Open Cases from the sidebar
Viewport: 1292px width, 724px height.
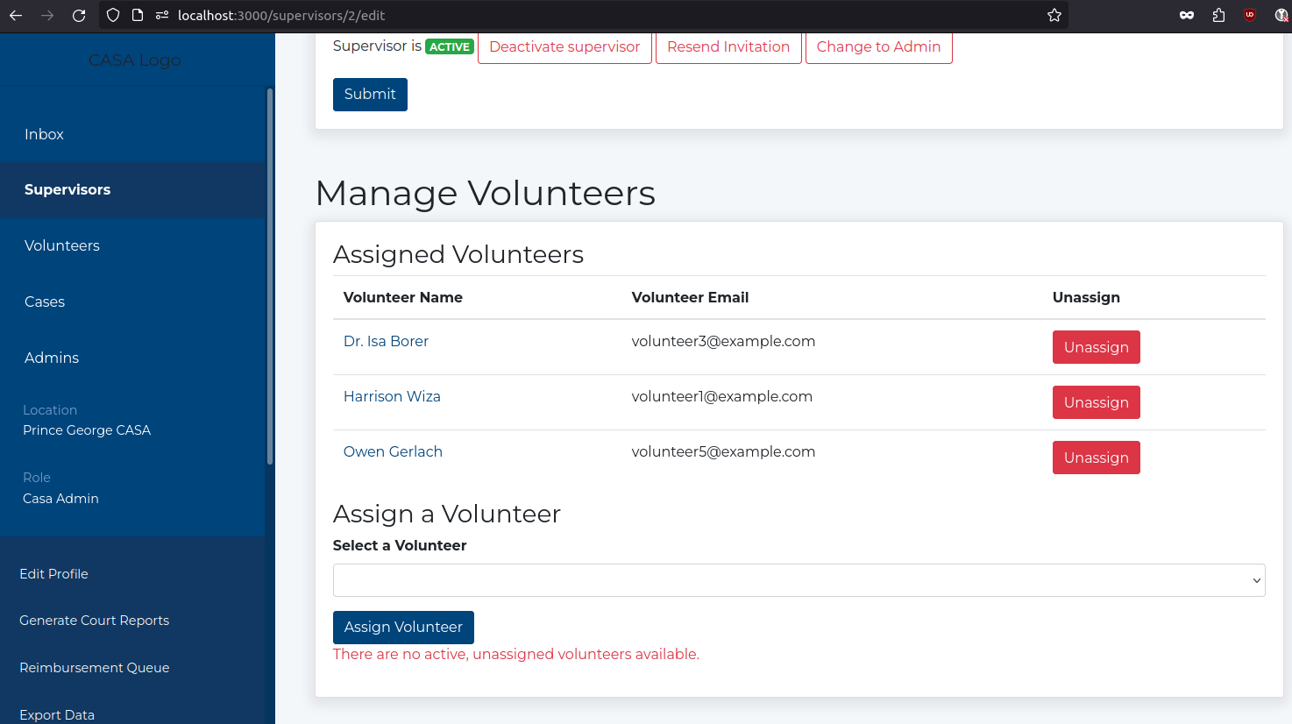(x=45, y=302)
